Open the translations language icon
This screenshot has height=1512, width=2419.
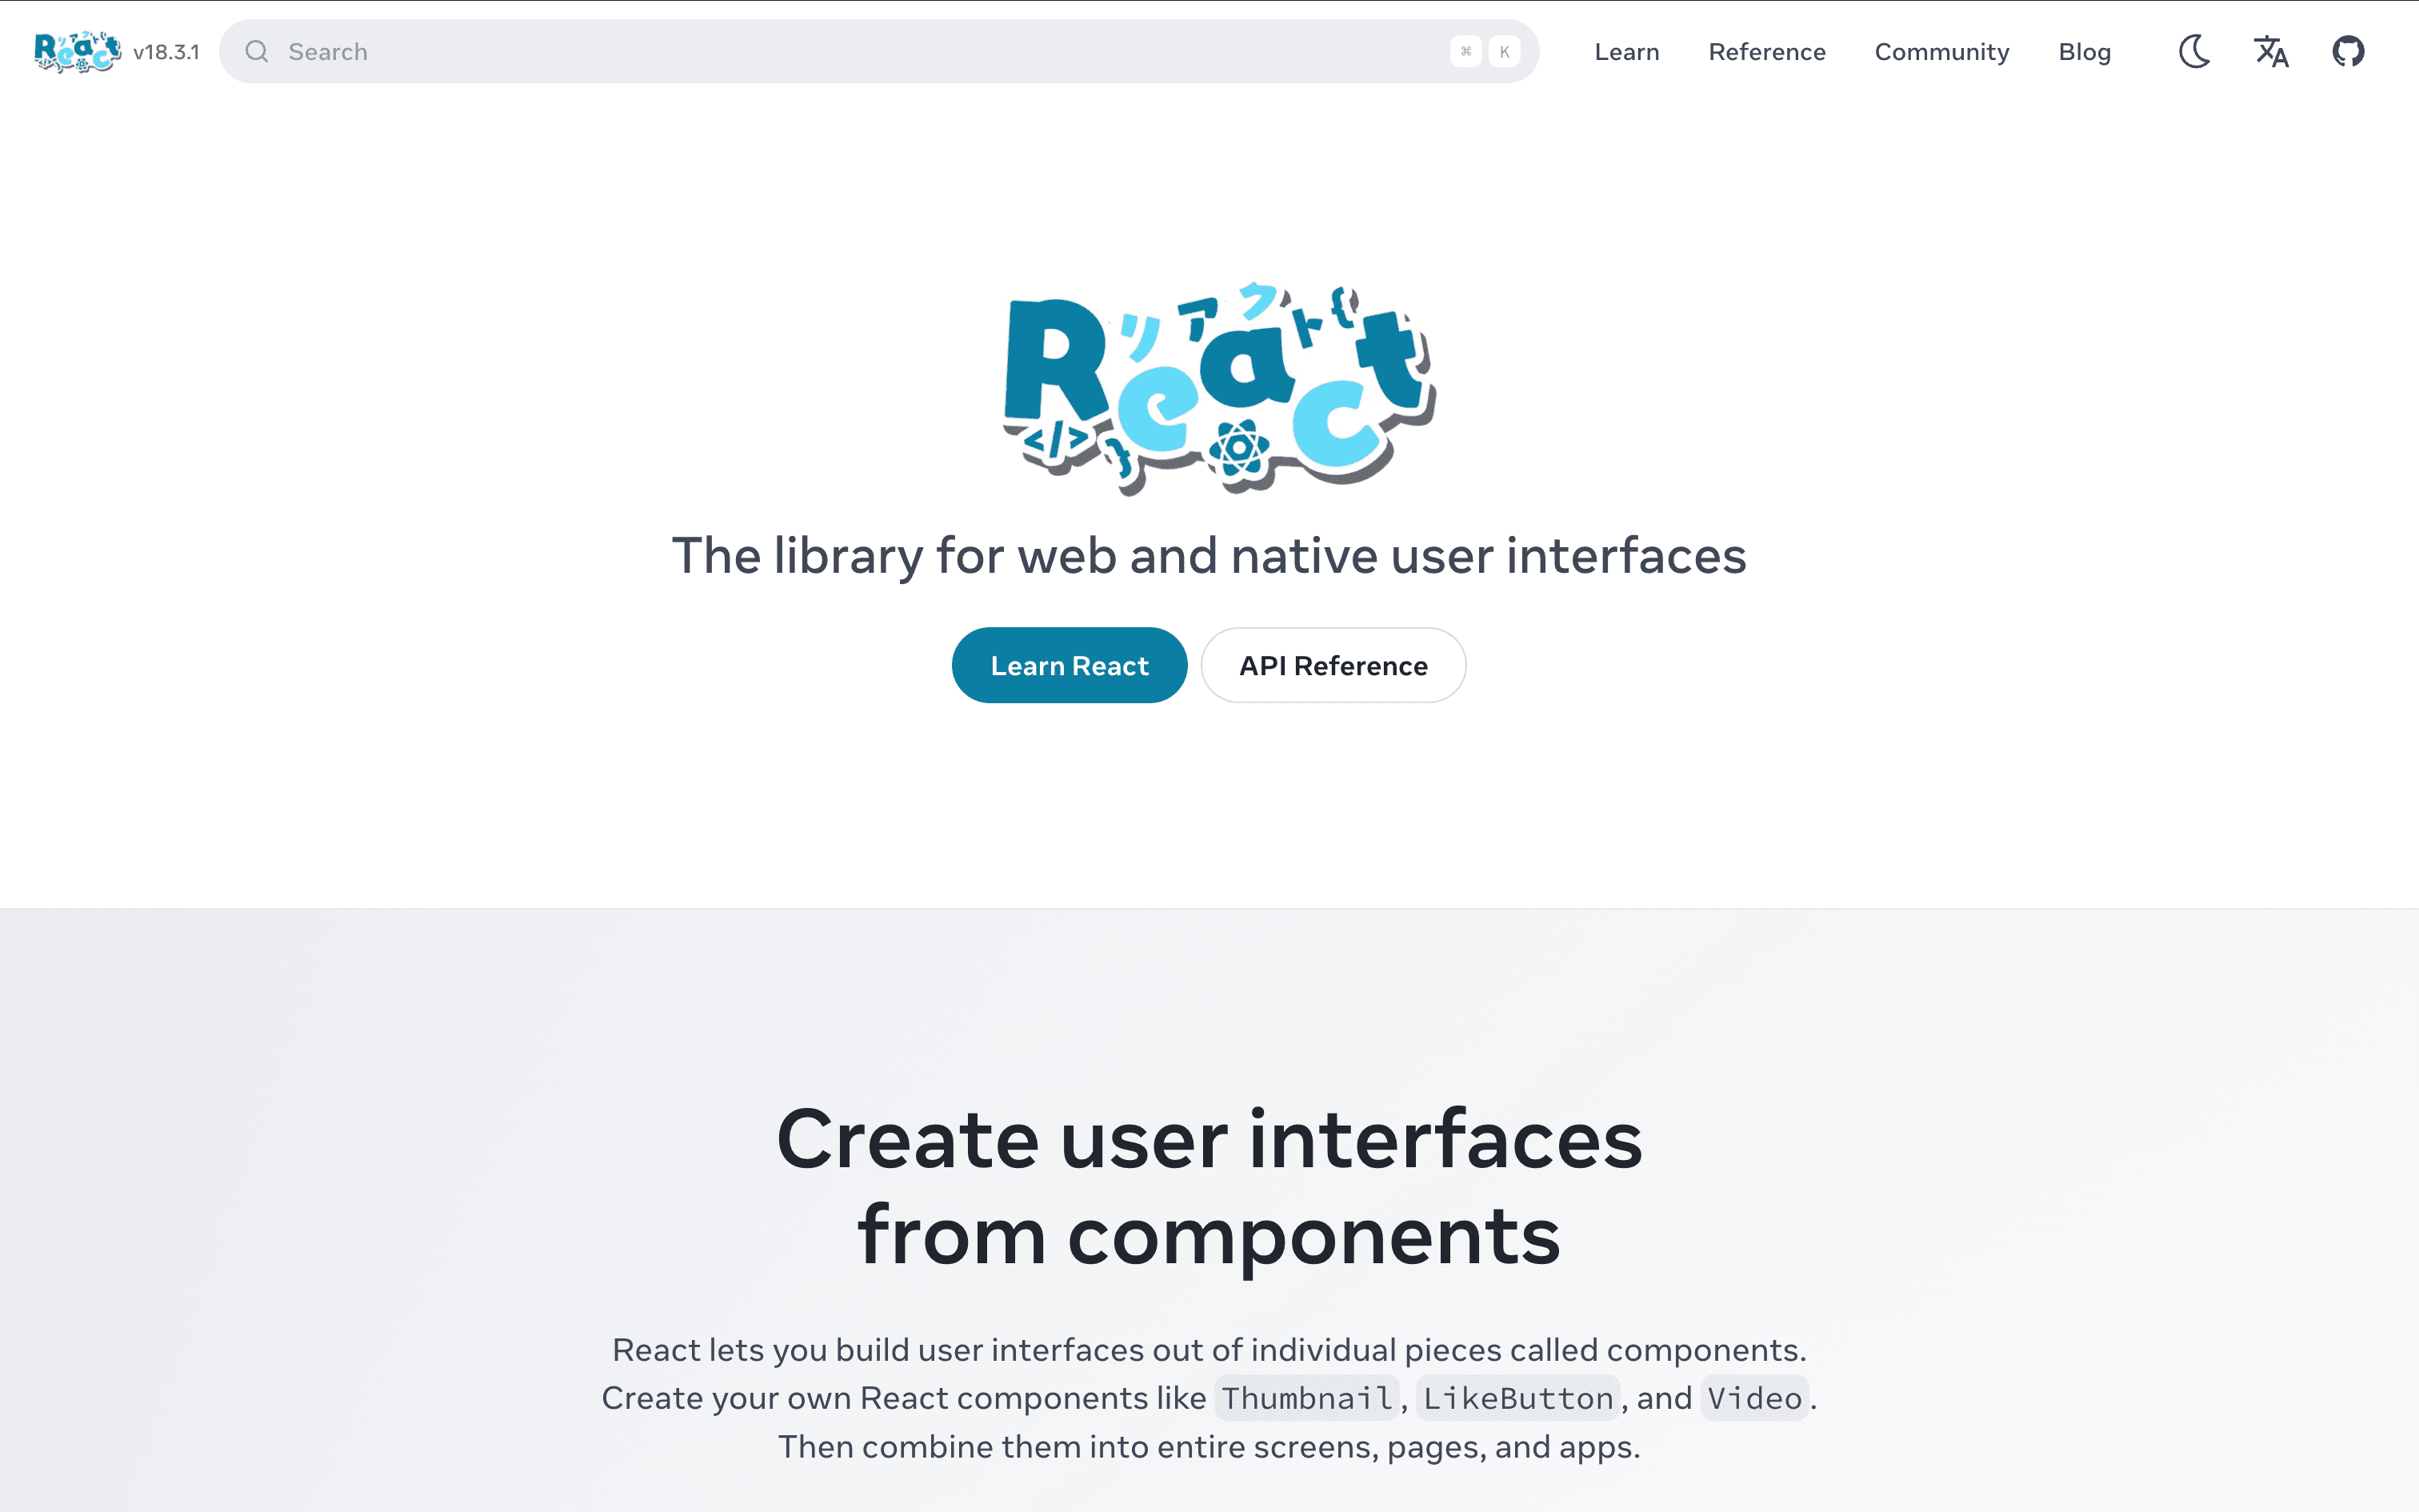[x=2271, y=51]
